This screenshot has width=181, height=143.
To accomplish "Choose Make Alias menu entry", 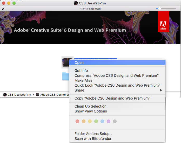I will tap(117, 80).
